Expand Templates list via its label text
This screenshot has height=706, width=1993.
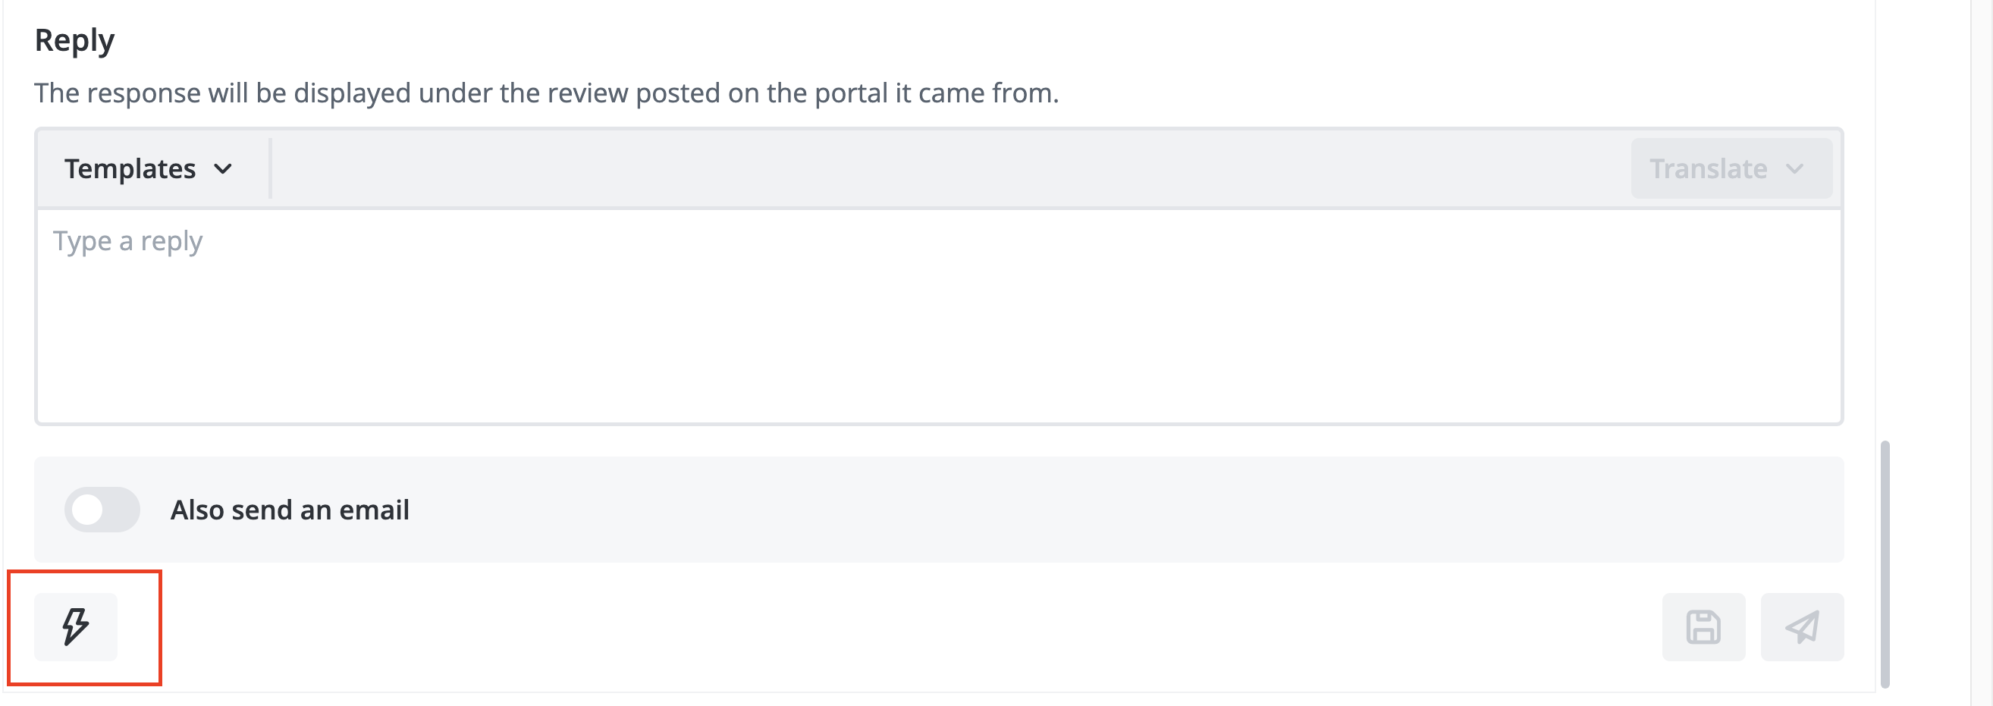click(130, 168)
